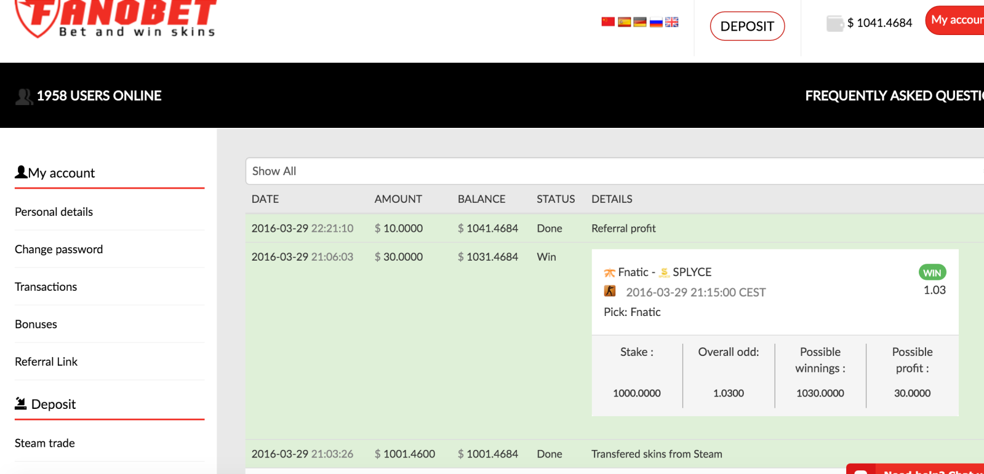
Task: Click the person icon beside My account heading
Action: [21, 172]
